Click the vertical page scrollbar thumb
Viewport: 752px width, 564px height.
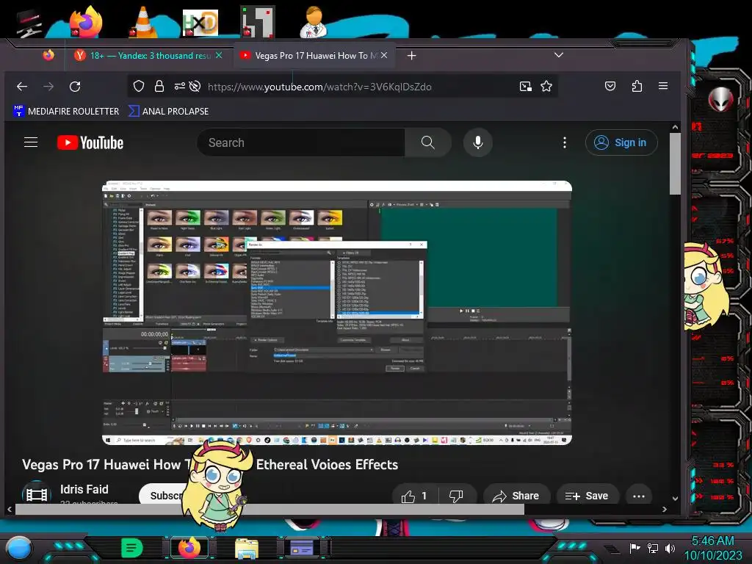click(x=675, y=164)
